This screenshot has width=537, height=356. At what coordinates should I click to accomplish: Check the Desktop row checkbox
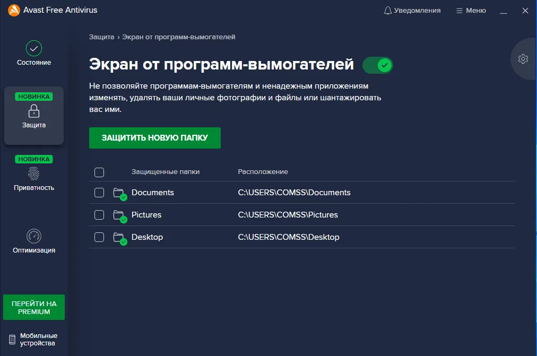point(99,237)
